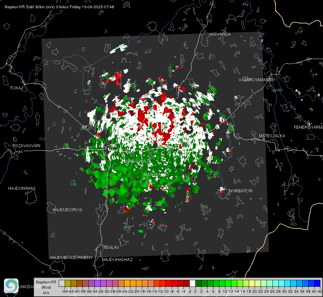Click the '0' value on the legend scale
This screenshot has width=323, height=297.
[195, 291]
